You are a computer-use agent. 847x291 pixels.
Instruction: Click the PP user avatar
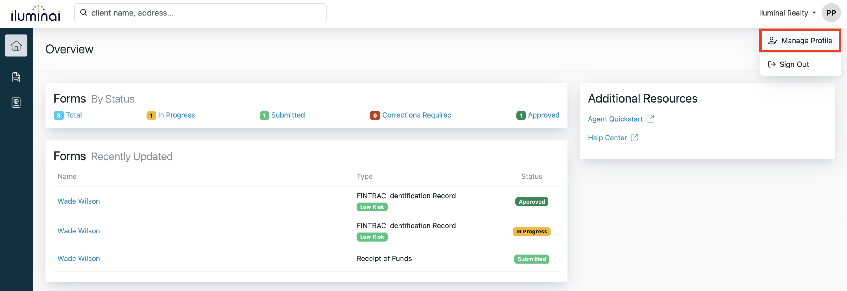click(x=831, y=13)
